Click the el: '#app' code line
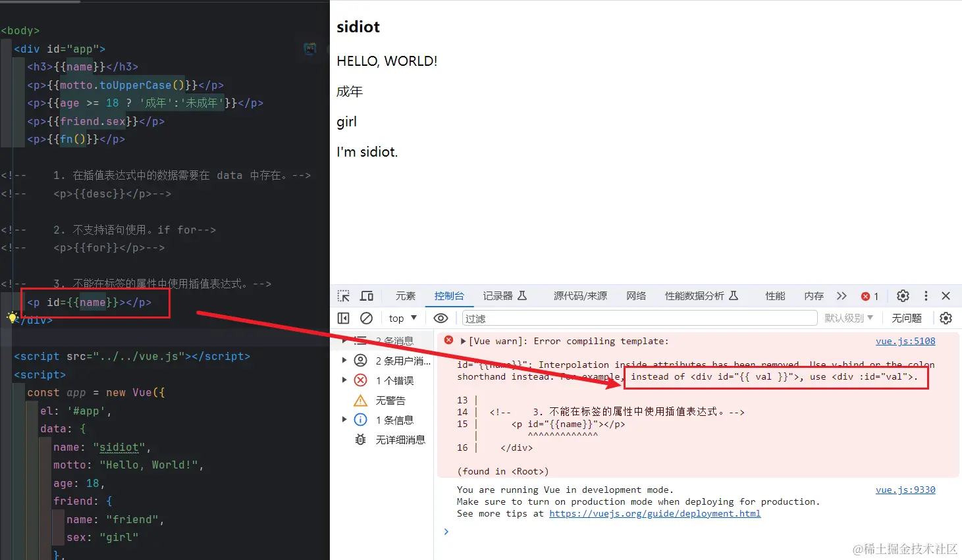Viewport: 962px width, 560px height. pos(76,411)
